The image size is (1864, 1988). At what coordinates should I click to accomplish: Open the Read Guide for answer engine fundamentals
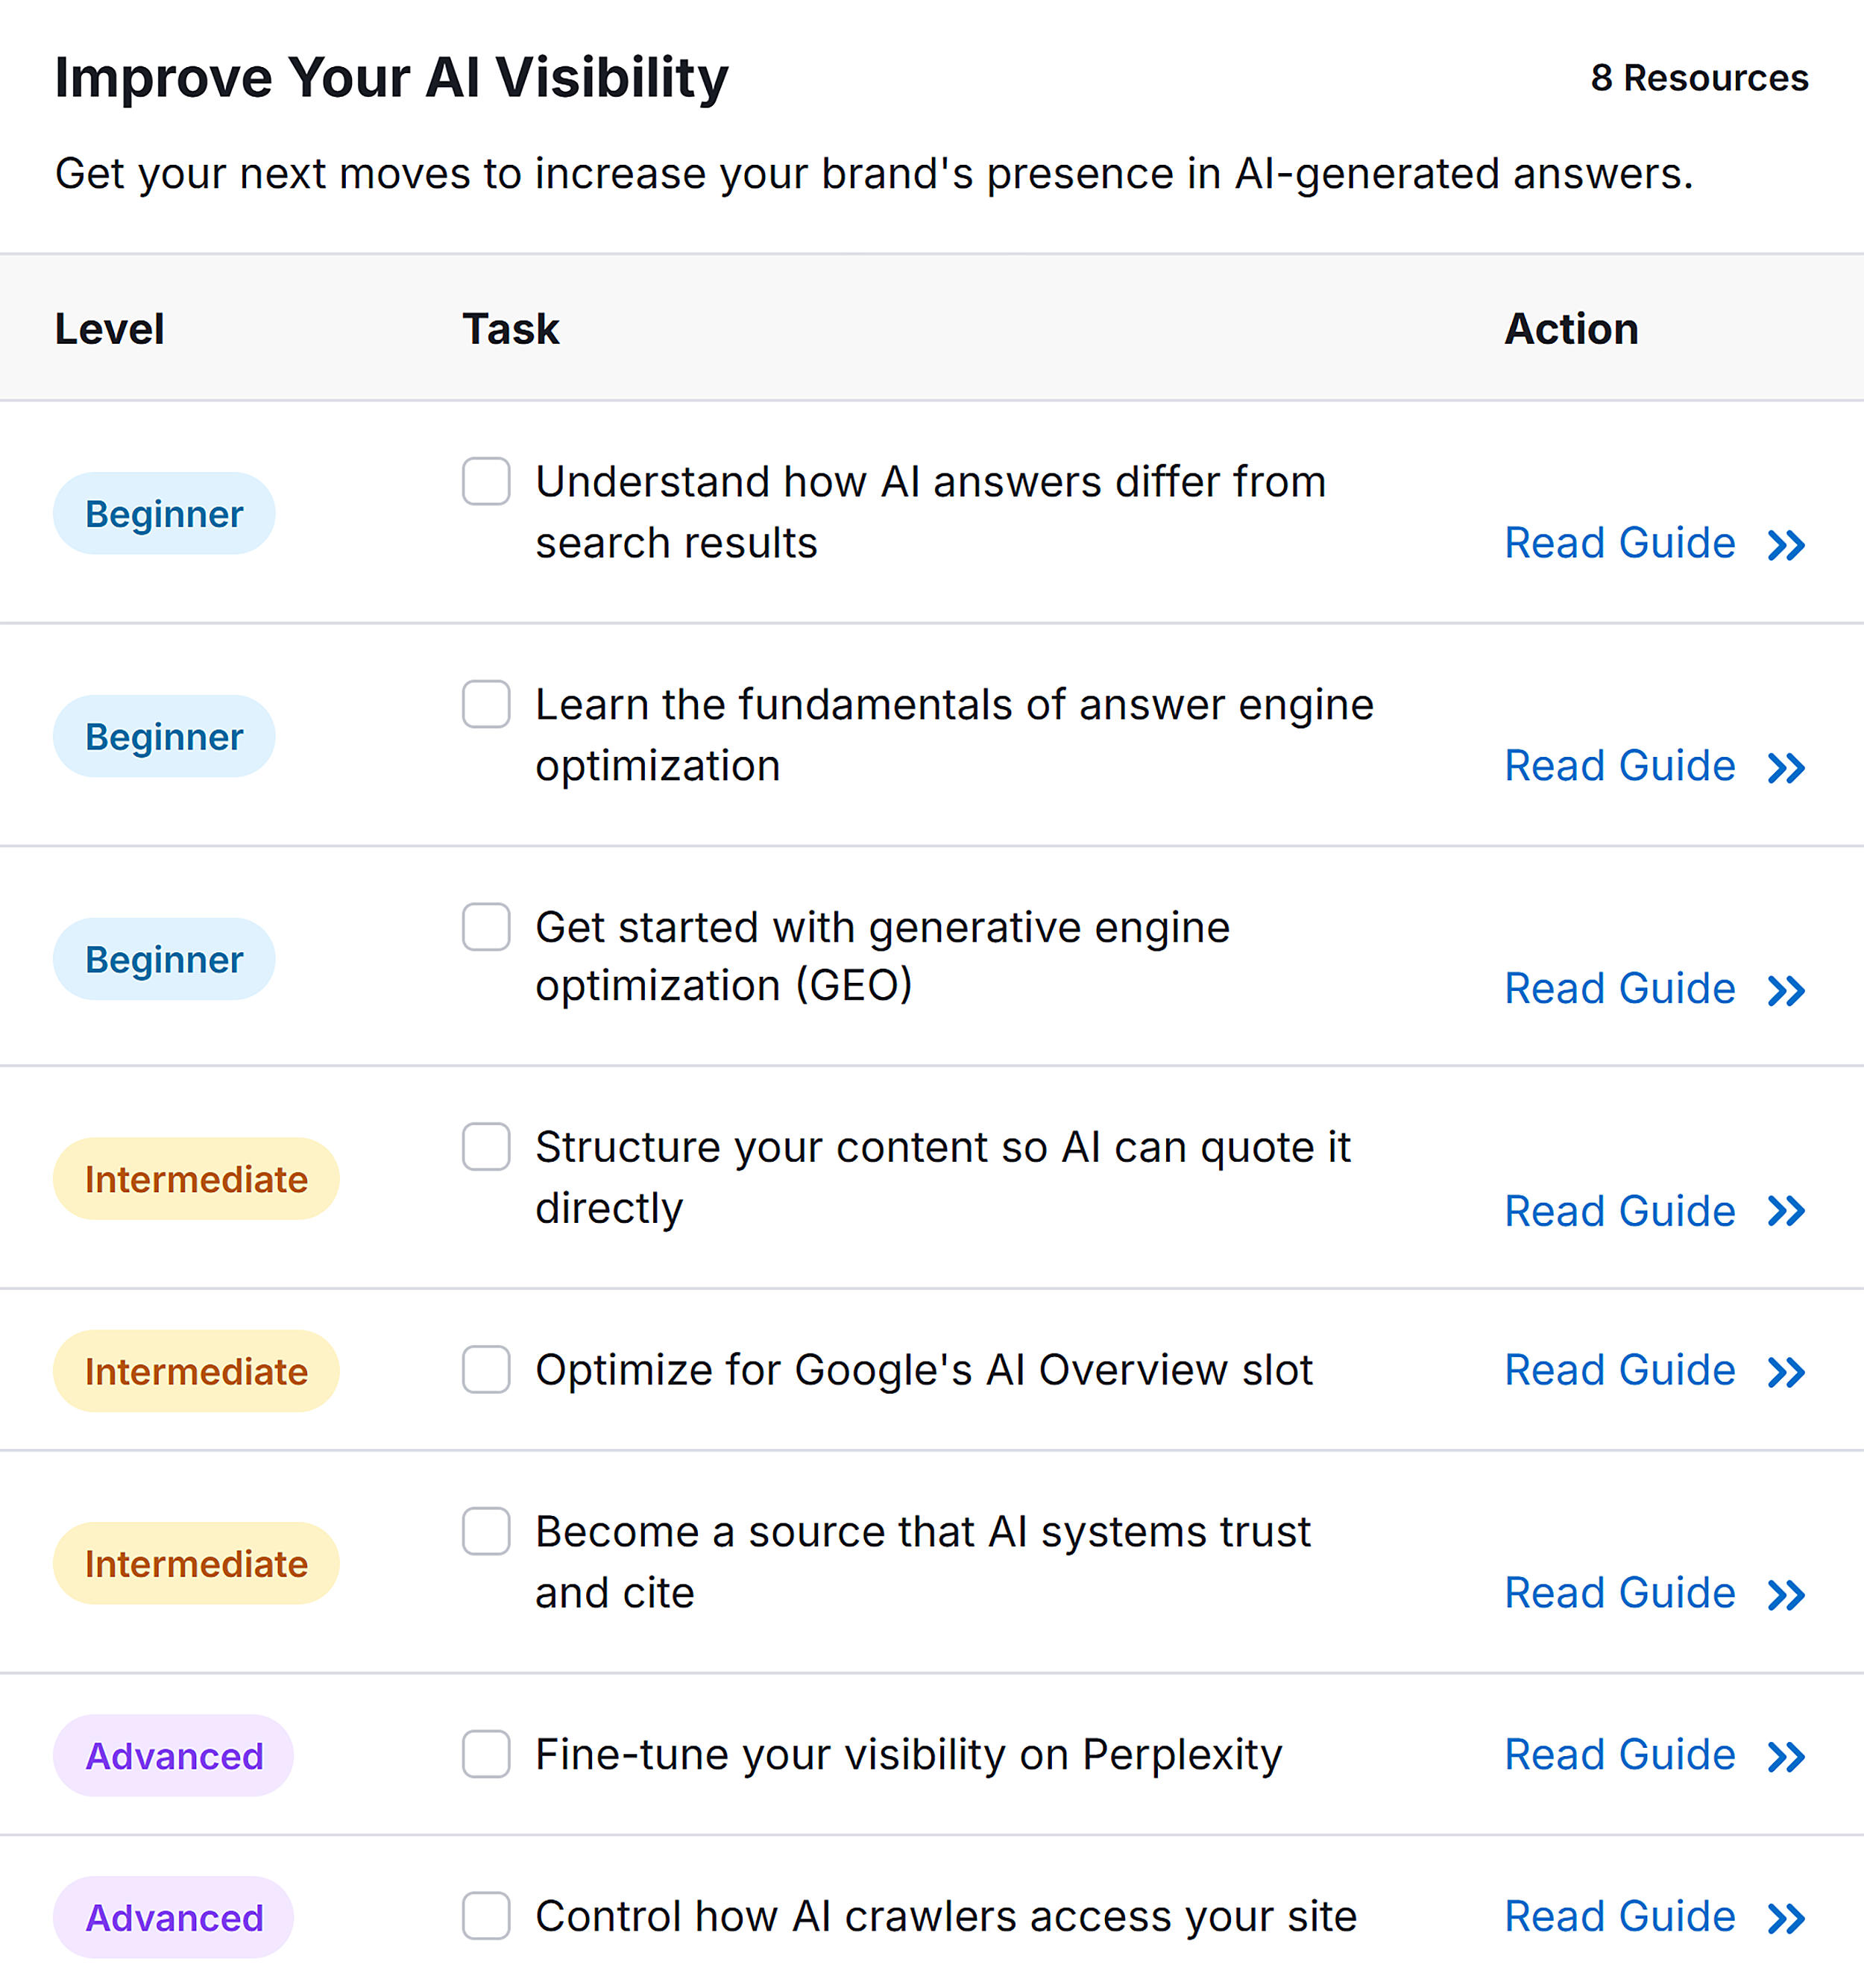[x=1620, y=766]
